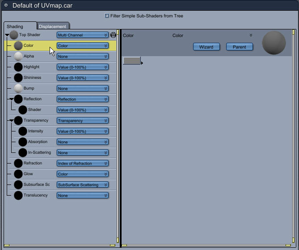Select the Alpha channel sphere icon
Screen dimensions: 299x250
pyautogui.click(x=18, y=56)
